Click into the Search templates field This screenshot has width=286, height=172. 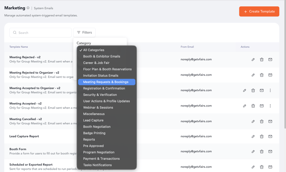pos(41,33)
